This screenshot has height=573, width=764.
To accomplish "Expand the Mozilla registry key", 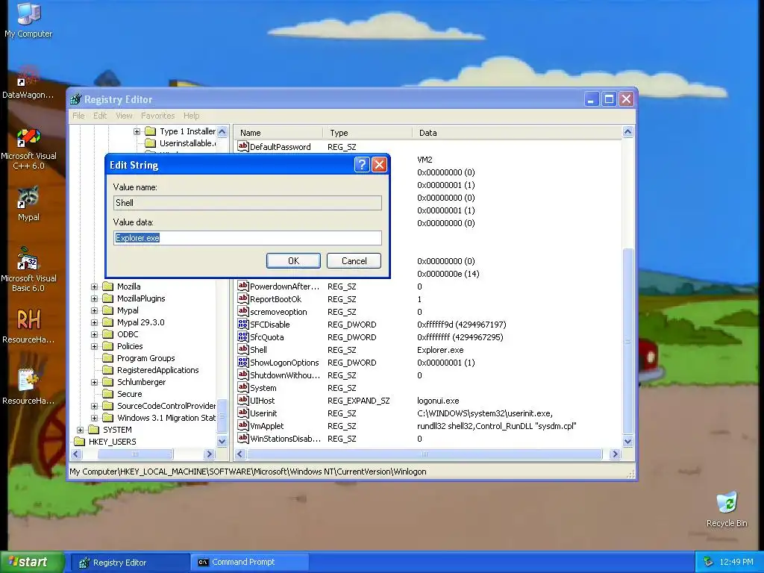I will click(95, 286).
